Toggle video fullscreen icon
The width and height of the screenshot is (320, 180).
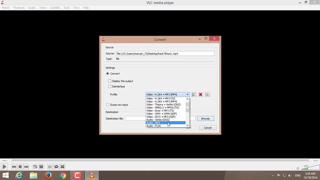[x=35, y=166]
